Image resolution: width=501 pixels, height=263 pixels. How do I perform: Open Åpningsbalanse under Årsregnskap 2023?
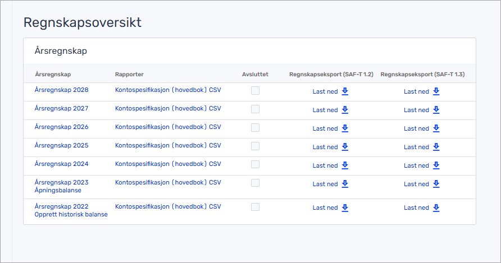pyautogui.click(x=58, y=190)
